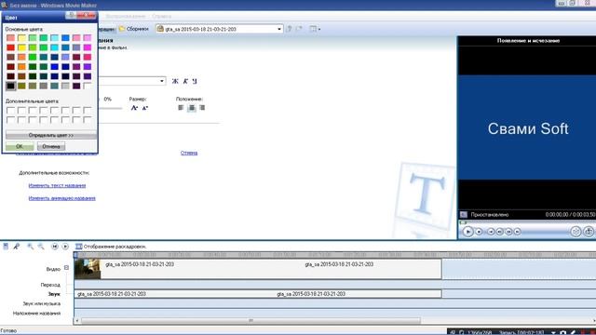Switch to storyboard view (Отображение раскадровки)
596x335 pixels.
(x=111, y=247)
